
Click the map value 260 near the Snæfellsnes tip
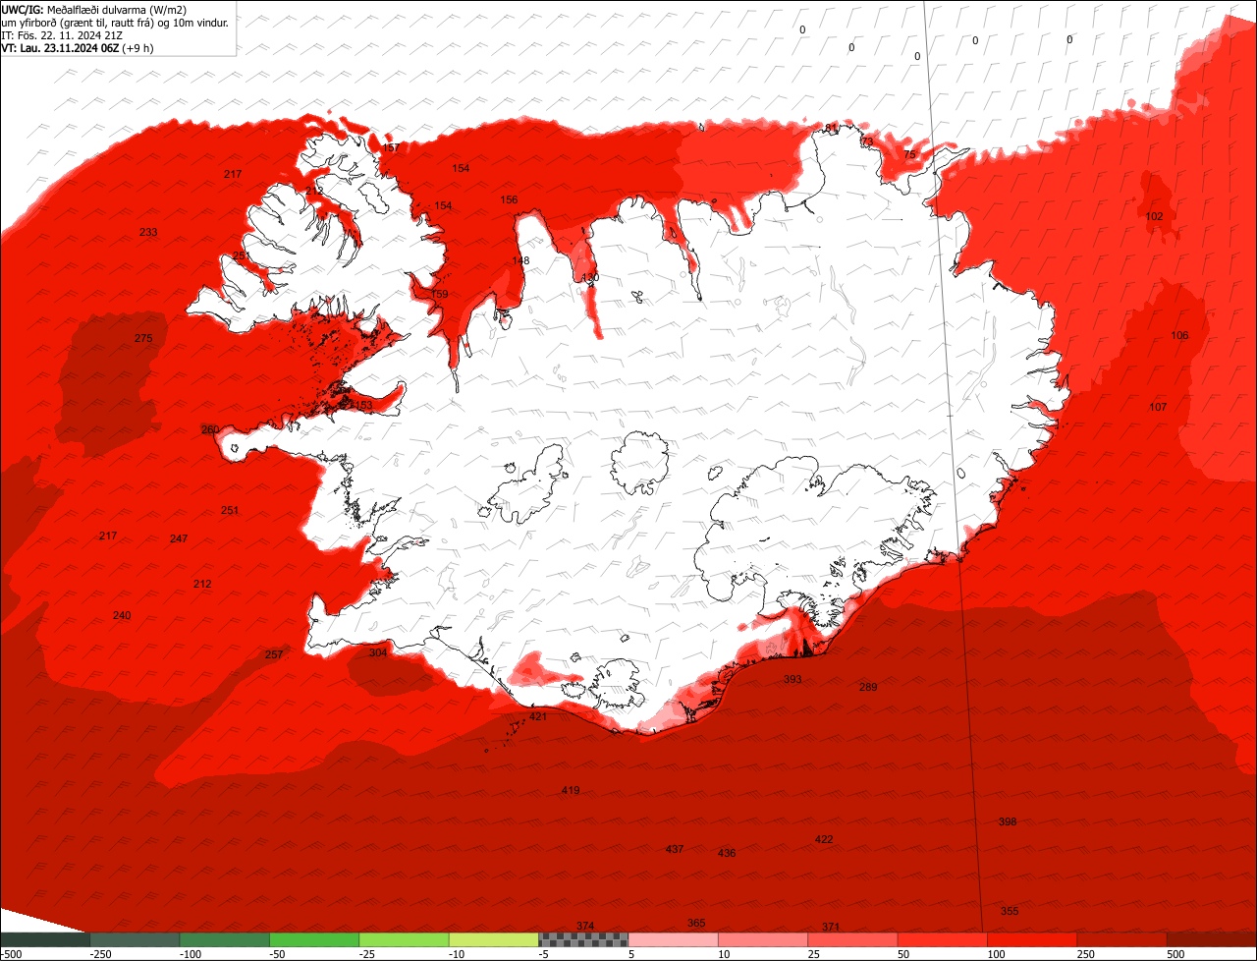click(x=210, y=430)
